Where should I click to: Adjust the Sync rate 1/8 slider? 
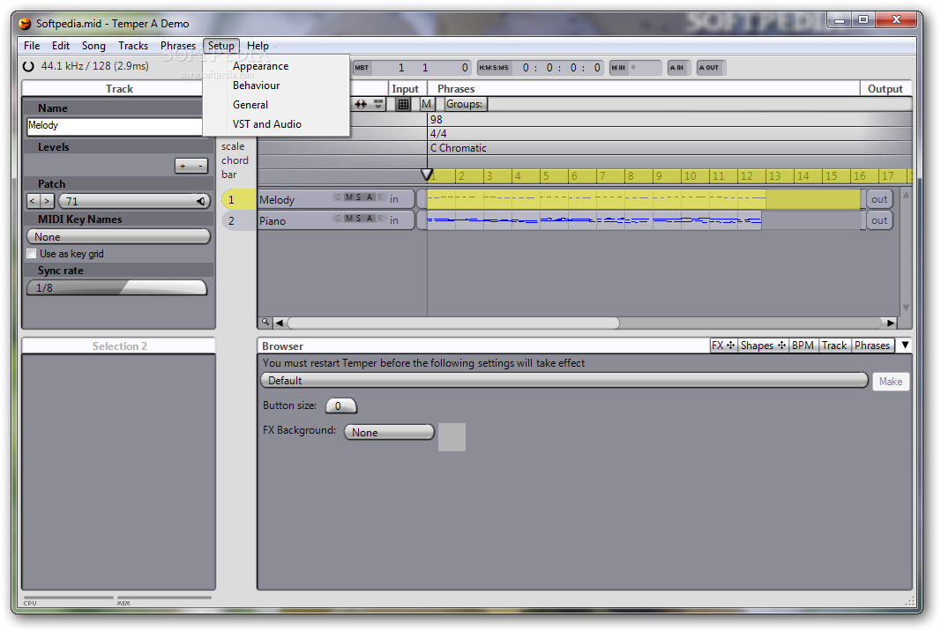pos(117,288)
